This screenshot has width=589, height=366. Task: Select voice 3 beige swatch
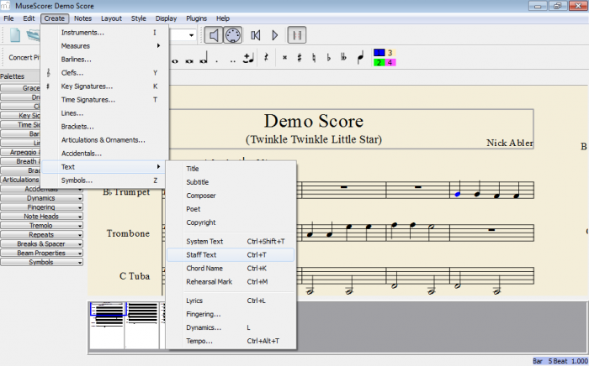pyautogui.click(x=390, y=52)
